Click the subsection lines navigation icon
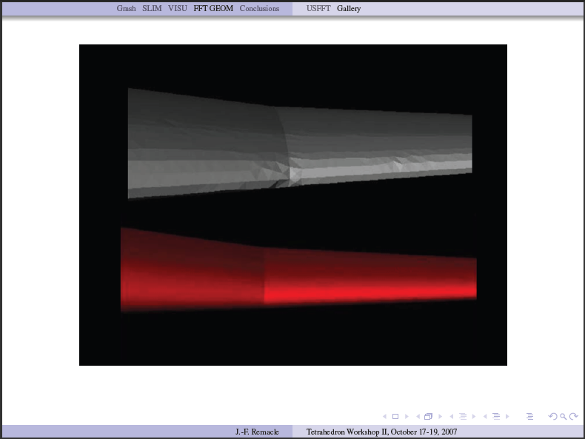Image resolution: width=585 pixels, height=439 pixels. click(x=463, y=417)
